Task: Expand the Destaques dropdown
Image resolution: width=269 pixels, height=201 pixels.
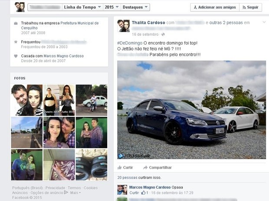Action: coord(135,7)
